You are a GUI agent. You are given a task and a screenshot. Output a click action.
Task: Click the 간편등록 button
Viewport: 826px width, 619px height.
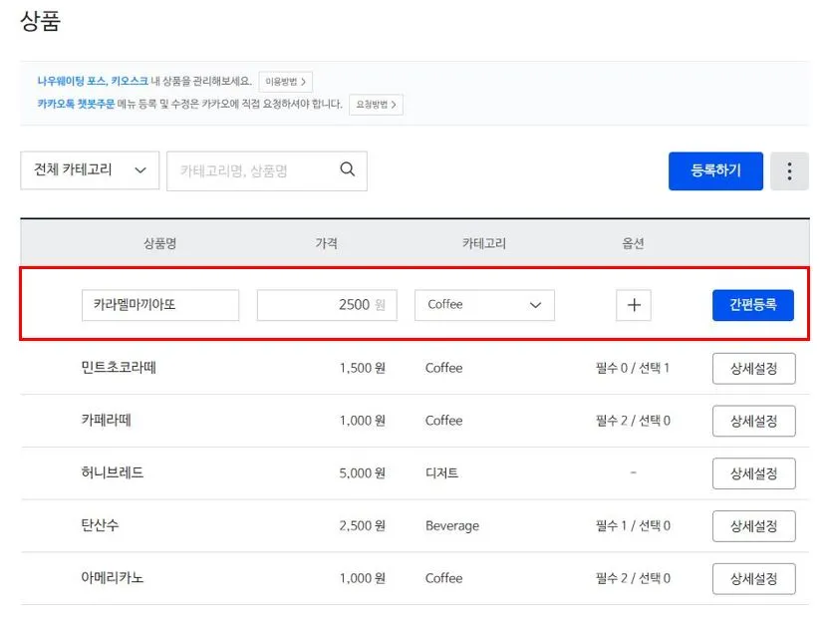click(753, 305)
